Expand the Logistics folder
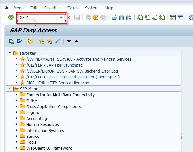Image resolution: width=193 pixels, height=152 pixels. [x=16, y=112]
